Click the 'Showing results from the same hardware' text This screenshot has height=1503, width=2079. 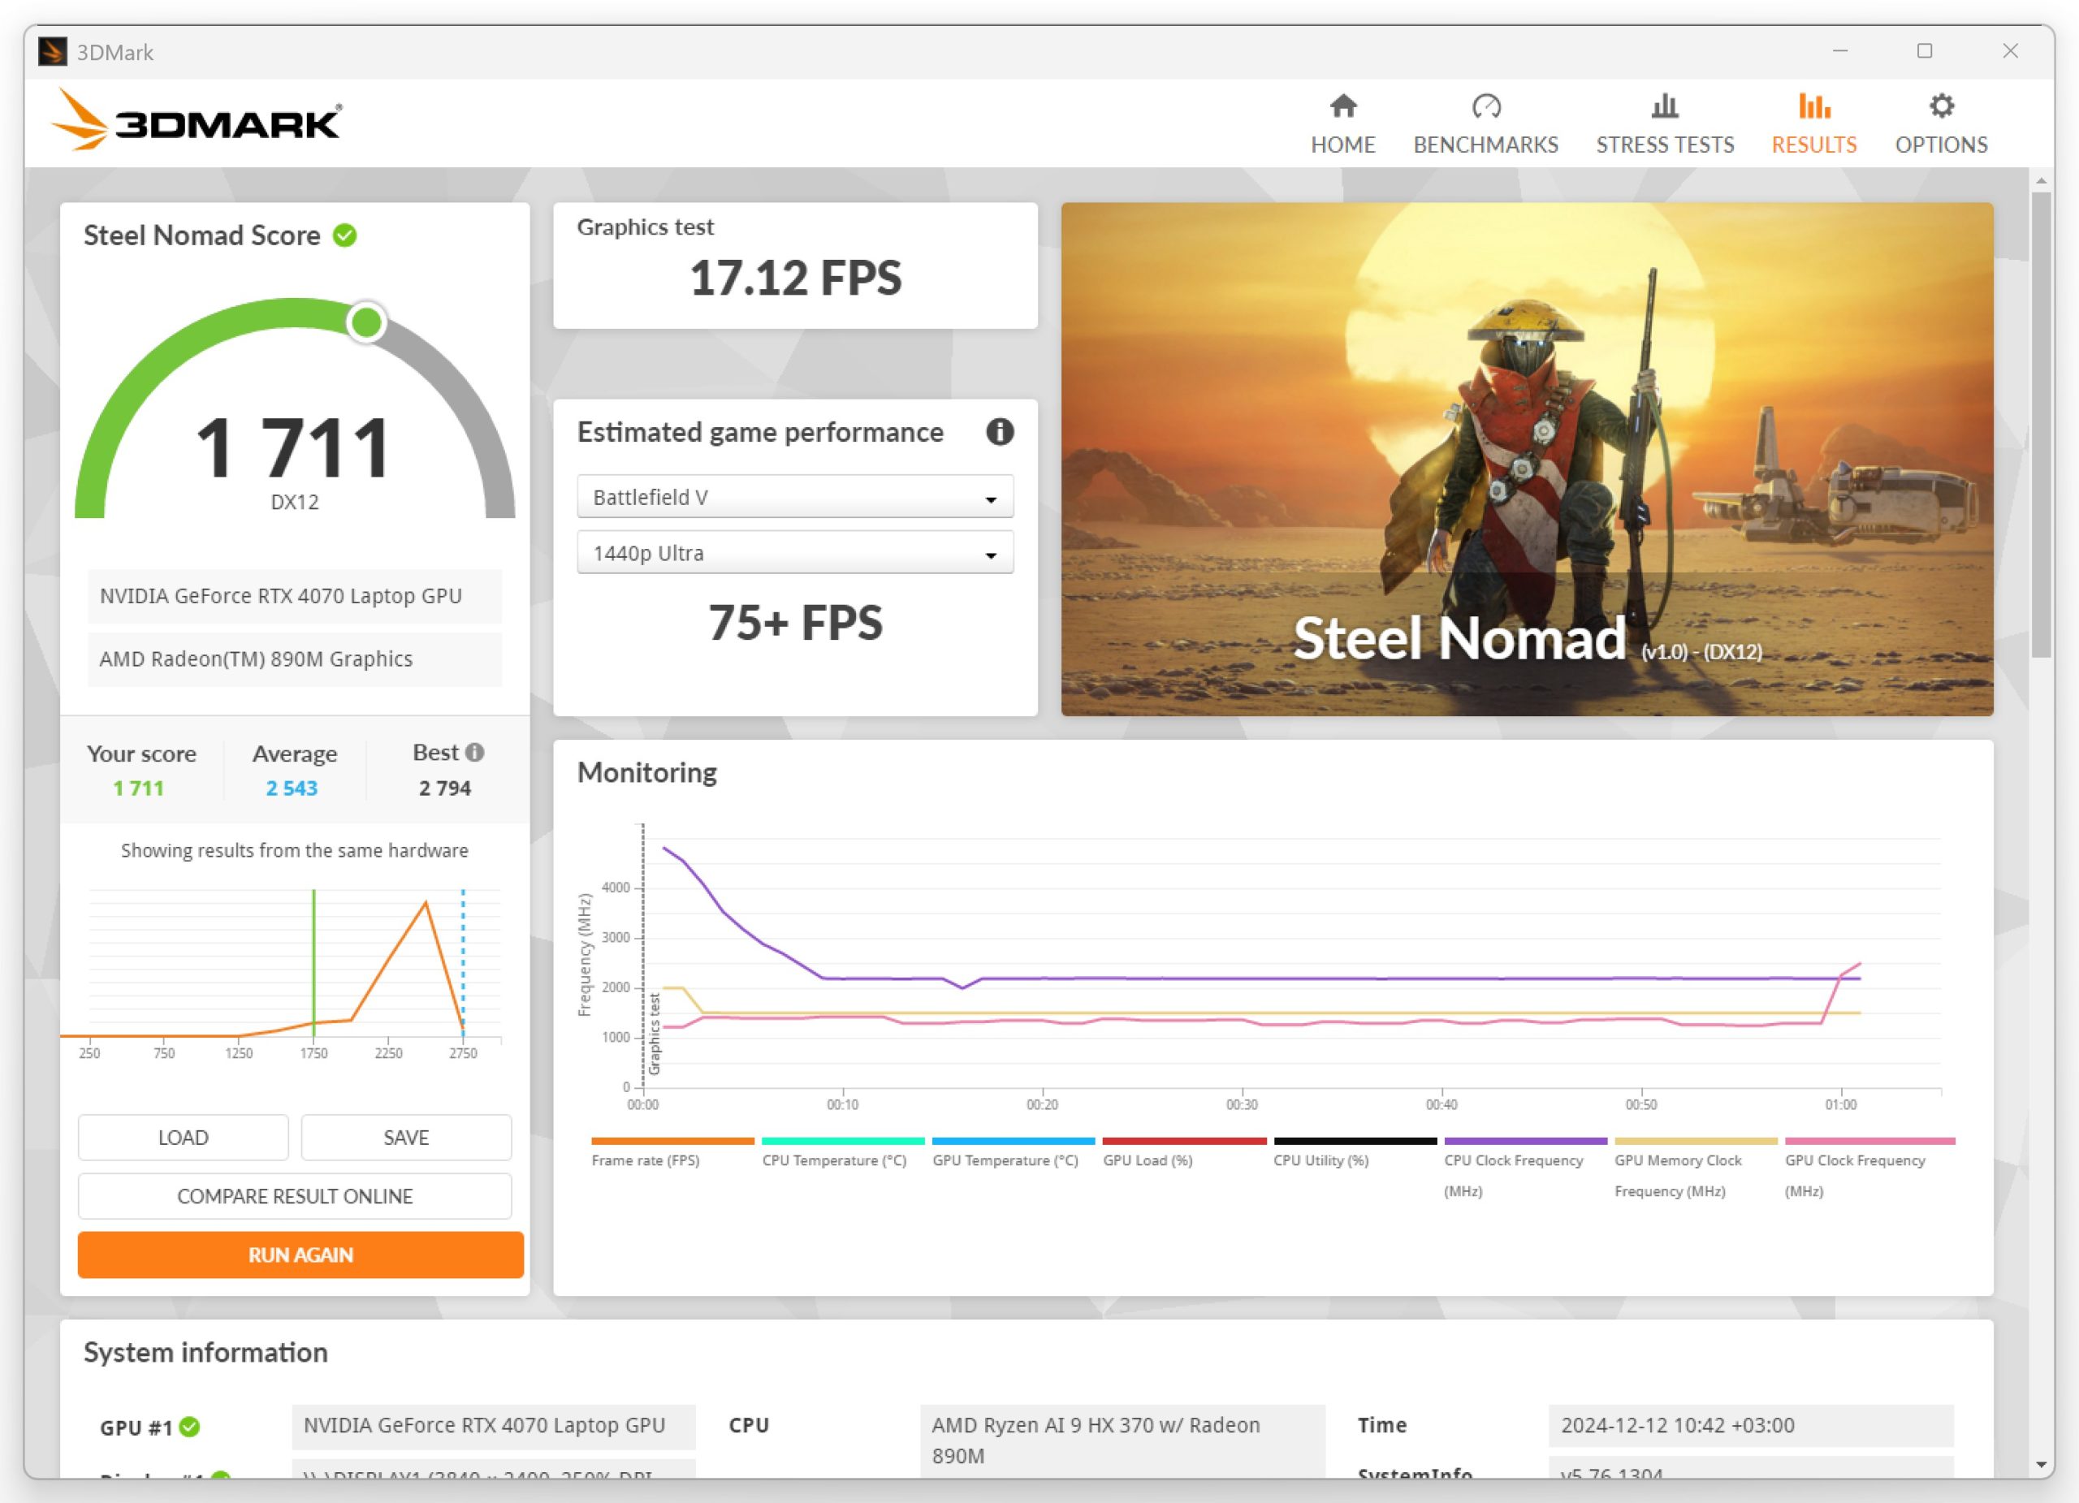(x=294, y=850)
